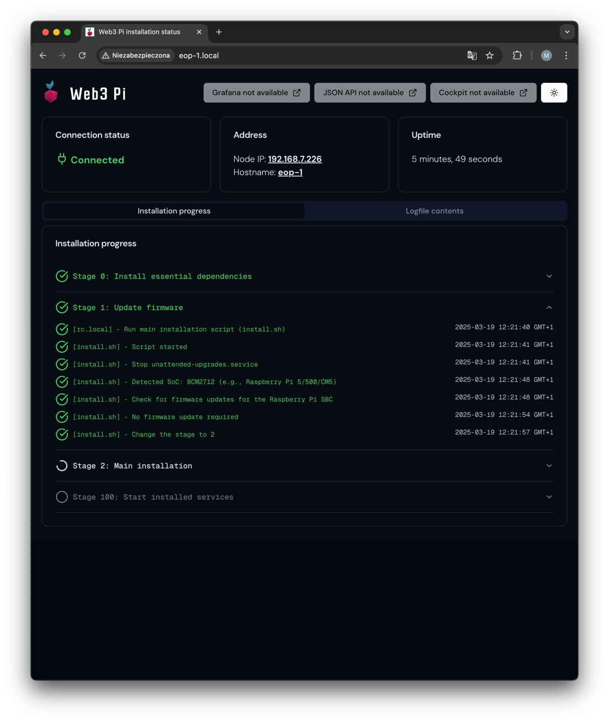This screenshot has height=721, width=609.
Task: Collapse Stage 1 update firmware chevron
Action: point(549,307)
